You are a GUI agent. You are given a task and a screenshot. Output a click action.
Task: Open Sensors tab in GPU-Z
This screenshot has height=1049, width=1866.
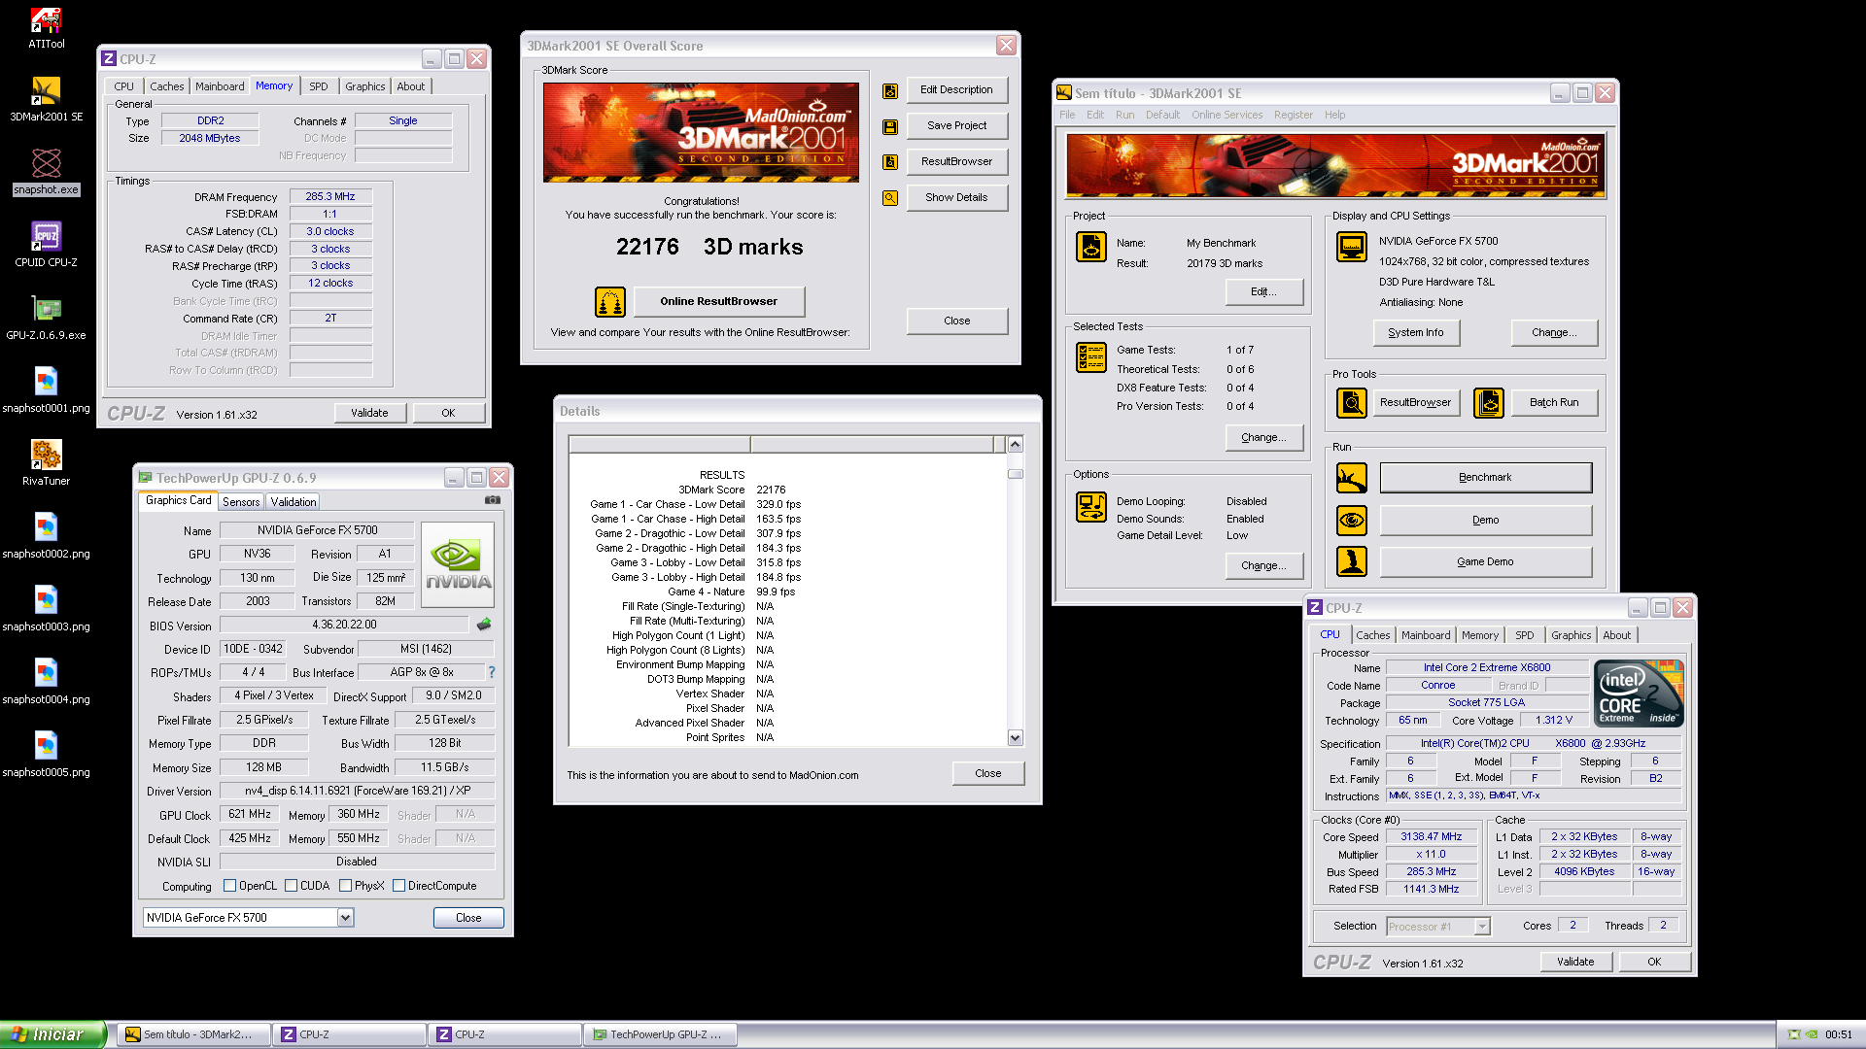(241, 502)
